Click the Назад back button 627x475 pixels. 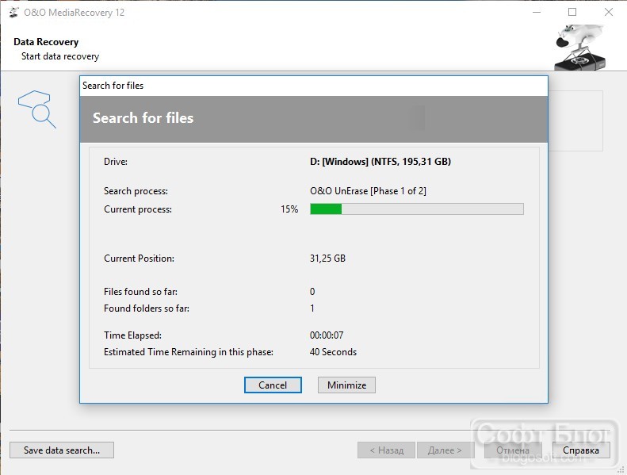coord(387,450)
